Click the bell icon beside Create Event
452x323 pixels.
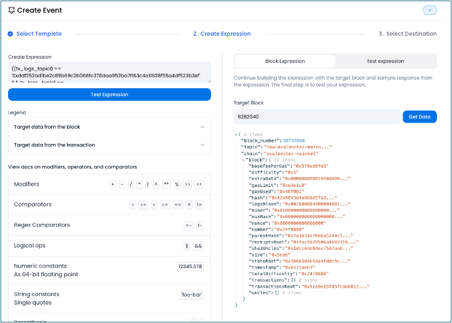[12, 10]
